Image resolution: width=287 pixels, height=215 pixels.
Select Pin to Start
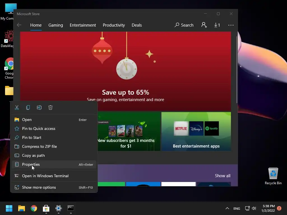pyautogui.click(x=54, y=137)
